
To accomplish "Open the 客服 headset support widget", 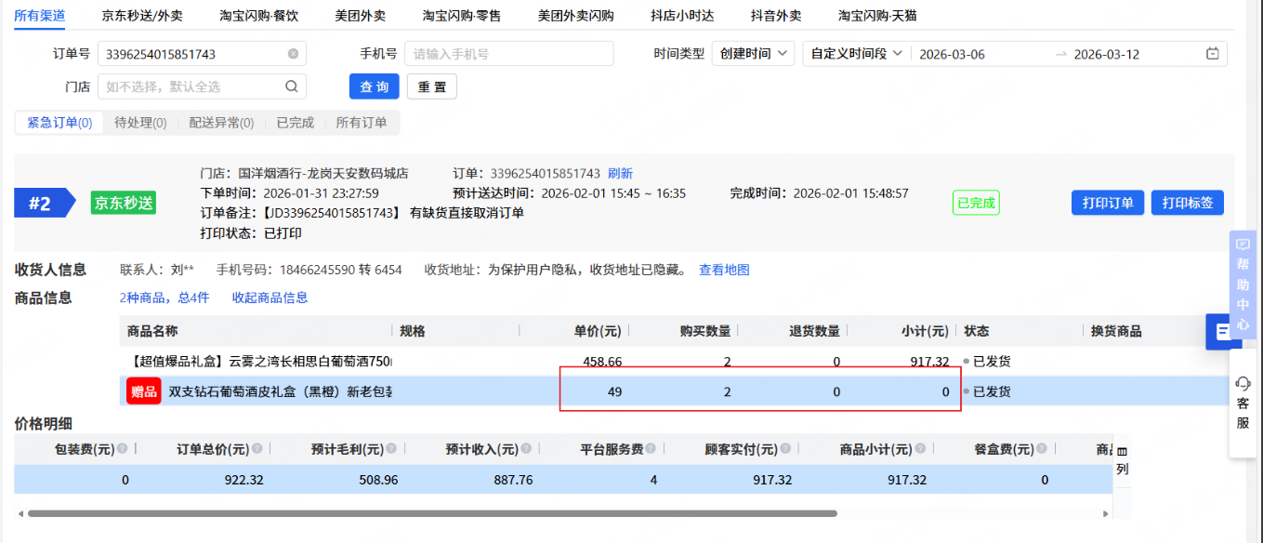I will pos(1243,402).
